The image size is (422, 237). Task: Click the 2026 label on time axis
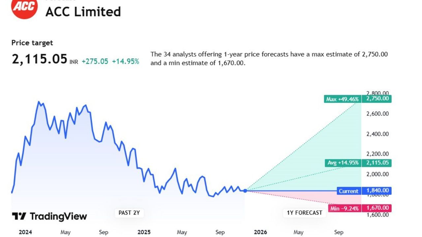click(260, 232)
